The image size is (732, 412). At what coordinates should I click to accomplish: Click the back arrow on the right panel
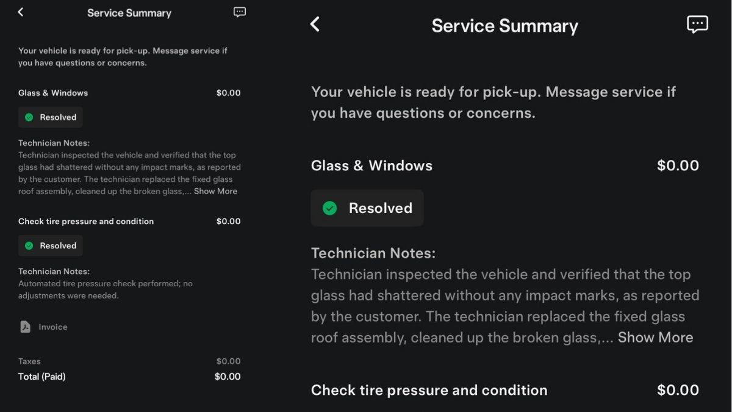click(x=315, y=24)
